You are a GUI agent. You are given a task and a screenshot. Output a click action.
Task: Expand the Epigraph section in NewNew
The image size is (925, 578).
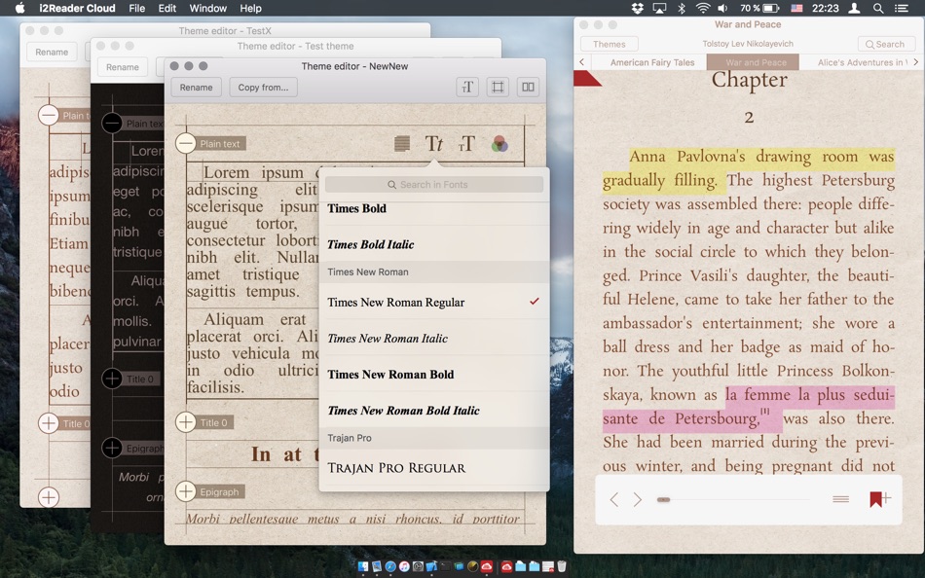186,490
